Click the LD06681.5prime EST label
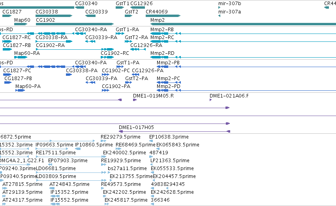 tap(56, 169)
